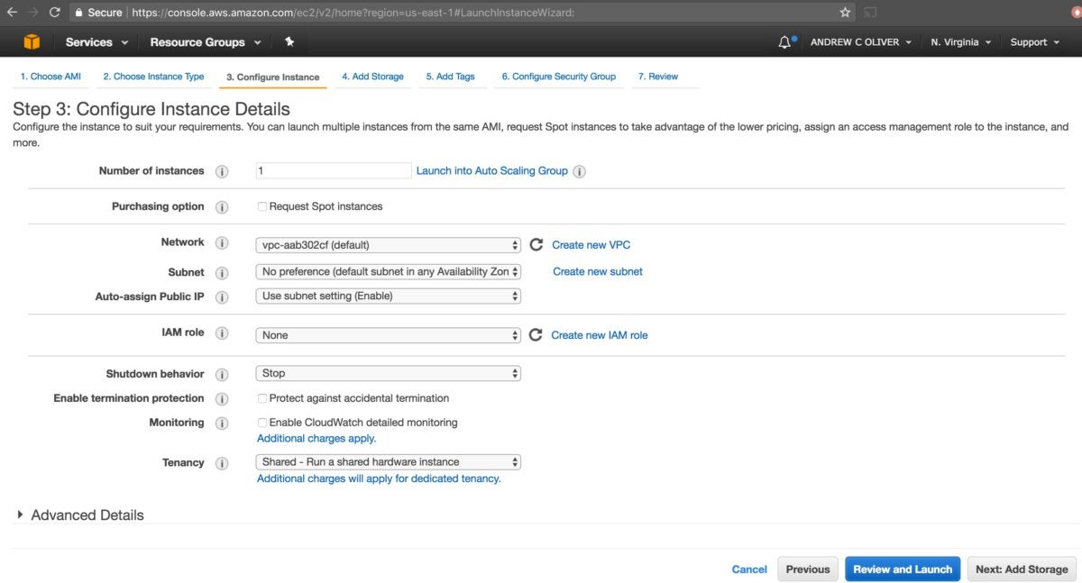Show info beside Launch into Auto Scaling Group

coord(580,171)
